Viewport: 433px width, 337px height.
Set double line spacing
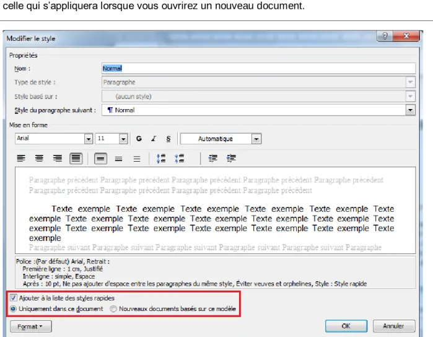click(137, 159)
